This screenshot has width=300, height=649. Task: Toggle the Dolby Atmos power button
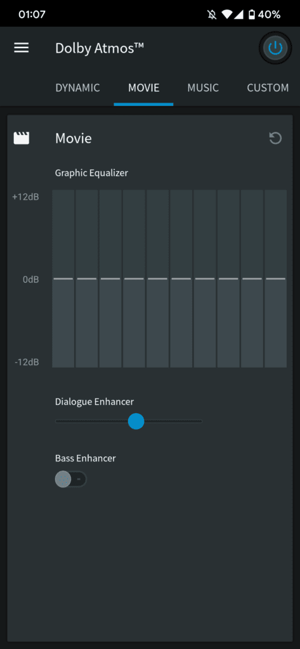click(x=275, y=48)
